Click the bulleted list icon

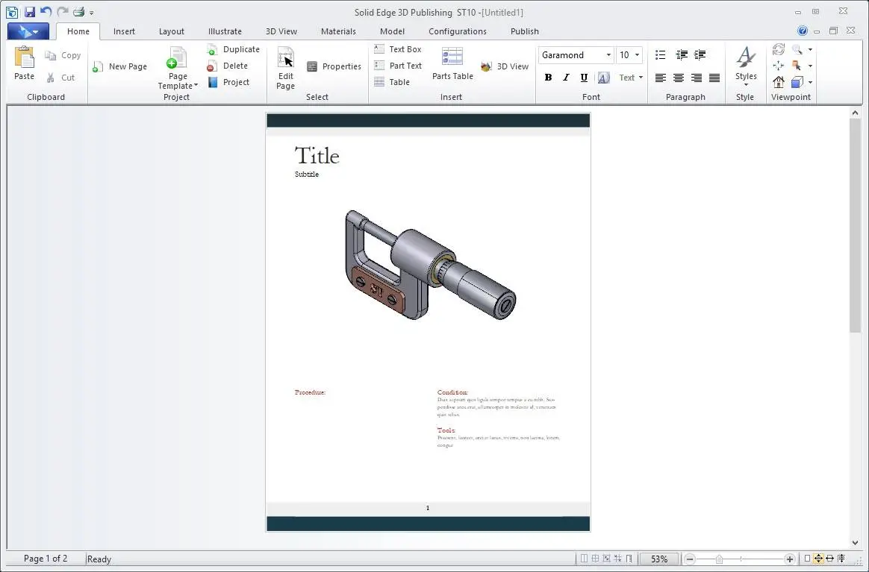[660, 55]
